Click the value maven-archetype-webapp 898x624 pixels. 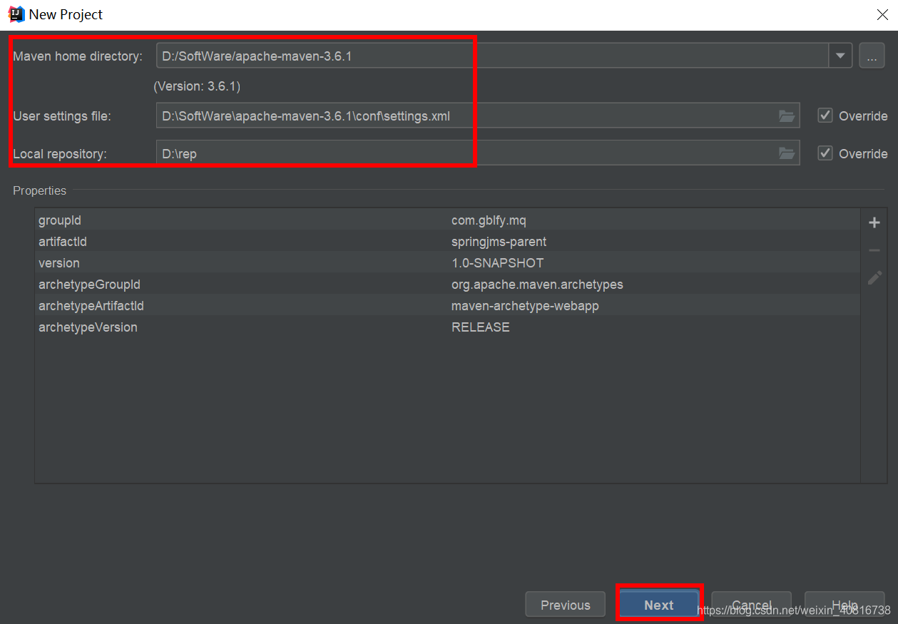[x=525, y=306]
